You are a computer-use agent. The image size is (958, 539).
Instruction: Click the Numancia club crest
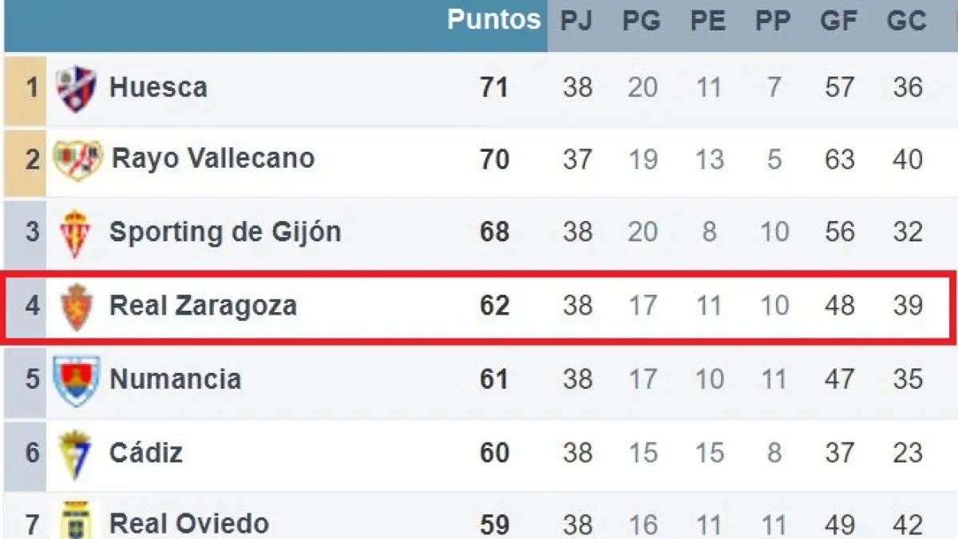77,379
